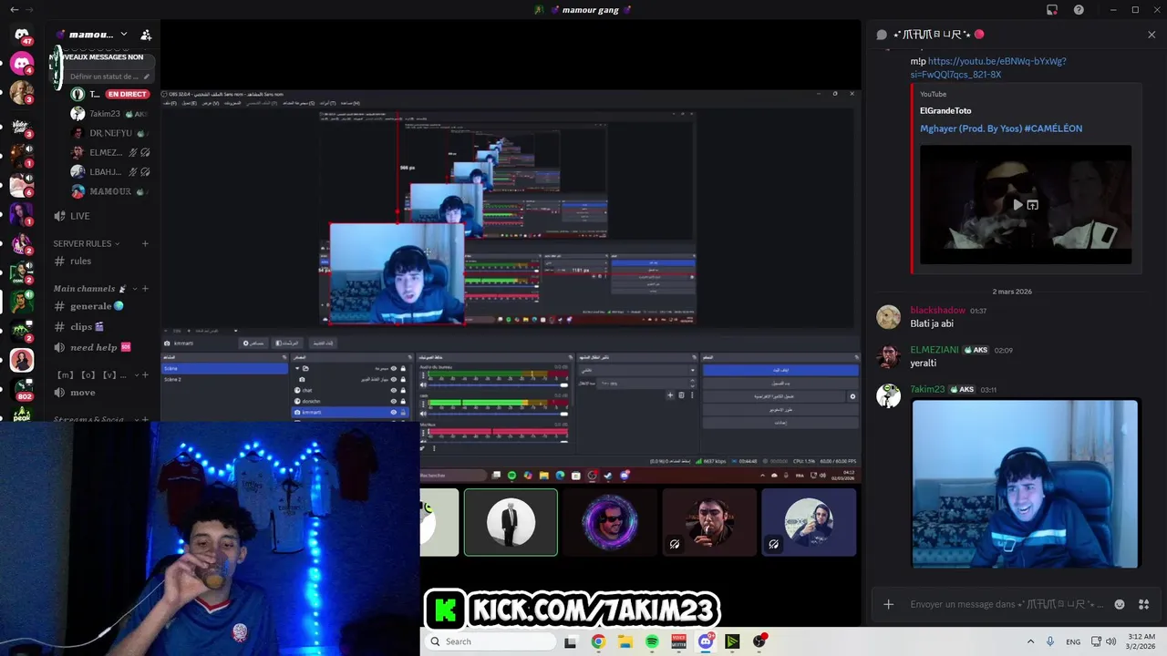
Task: Click the EN DIRECT live badge
Action: 127,94
